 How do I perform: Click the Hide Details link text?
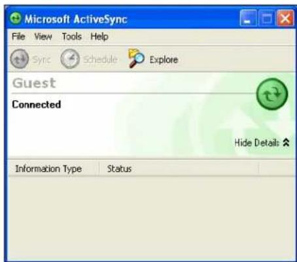(x=256, y=143)
